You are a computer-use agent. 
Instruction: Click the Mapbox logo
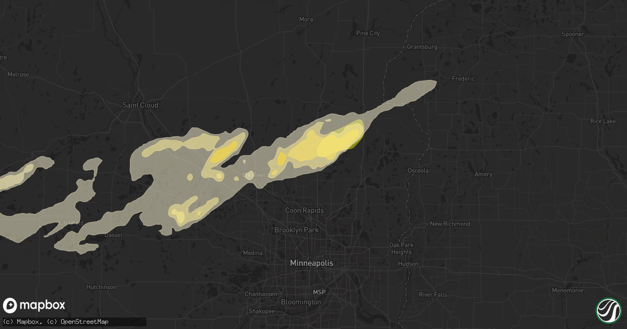34,305
